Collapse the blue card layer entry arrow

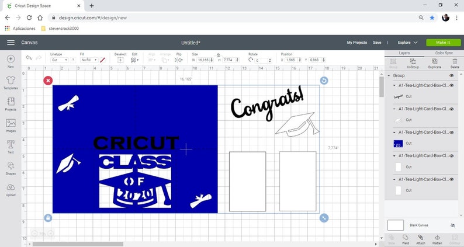[394, 132]
